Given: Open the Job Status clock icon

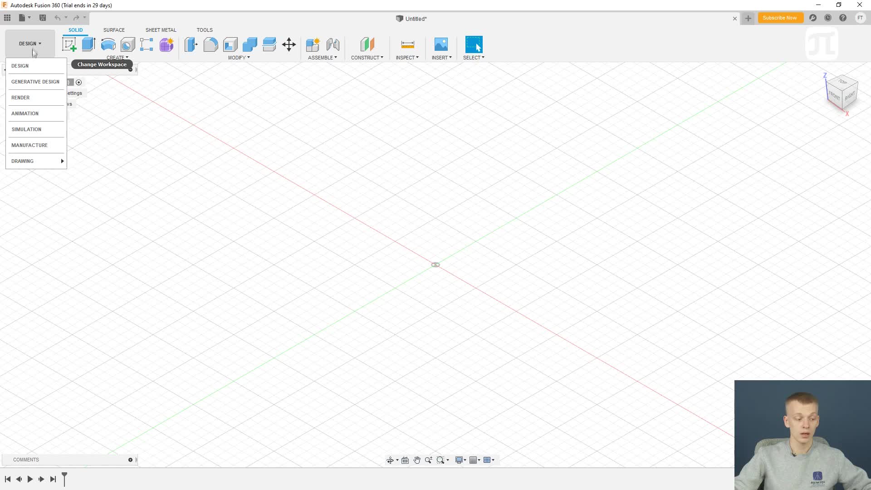Looking at the screenshot, I should [828, 18].
